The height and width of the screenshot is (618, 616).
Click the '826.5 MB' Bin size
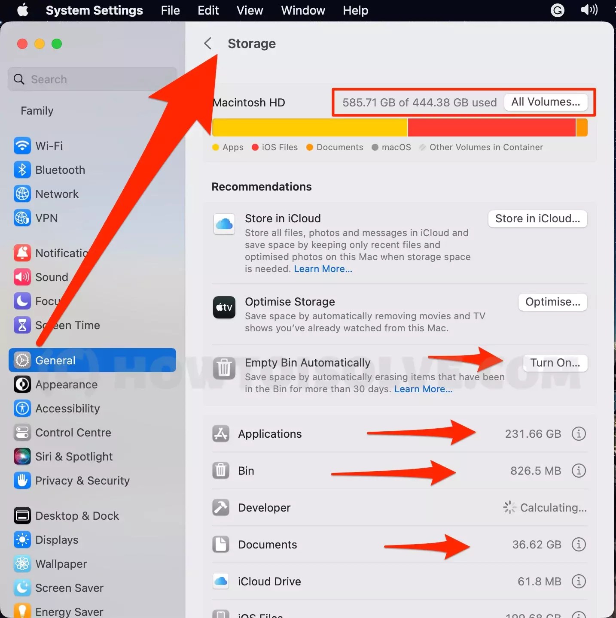click(536, 471)
